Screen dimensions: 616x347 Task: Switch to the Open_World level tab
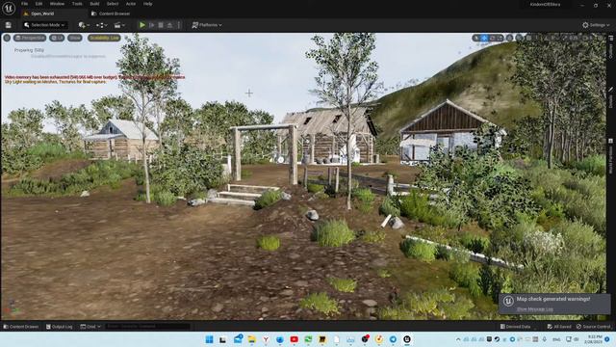[x=42, y=13]
